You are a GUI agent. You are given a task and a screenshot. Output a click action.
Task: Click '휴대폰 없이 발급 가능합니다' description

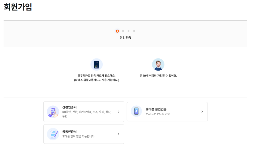(78, 136)
